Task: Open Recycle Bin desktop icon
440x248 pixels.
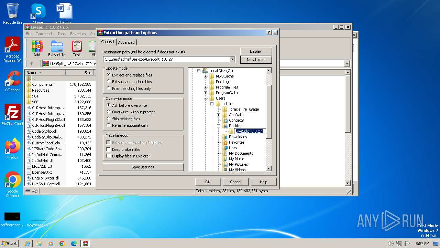Action: pyautogui.click(x=12, y=14)
